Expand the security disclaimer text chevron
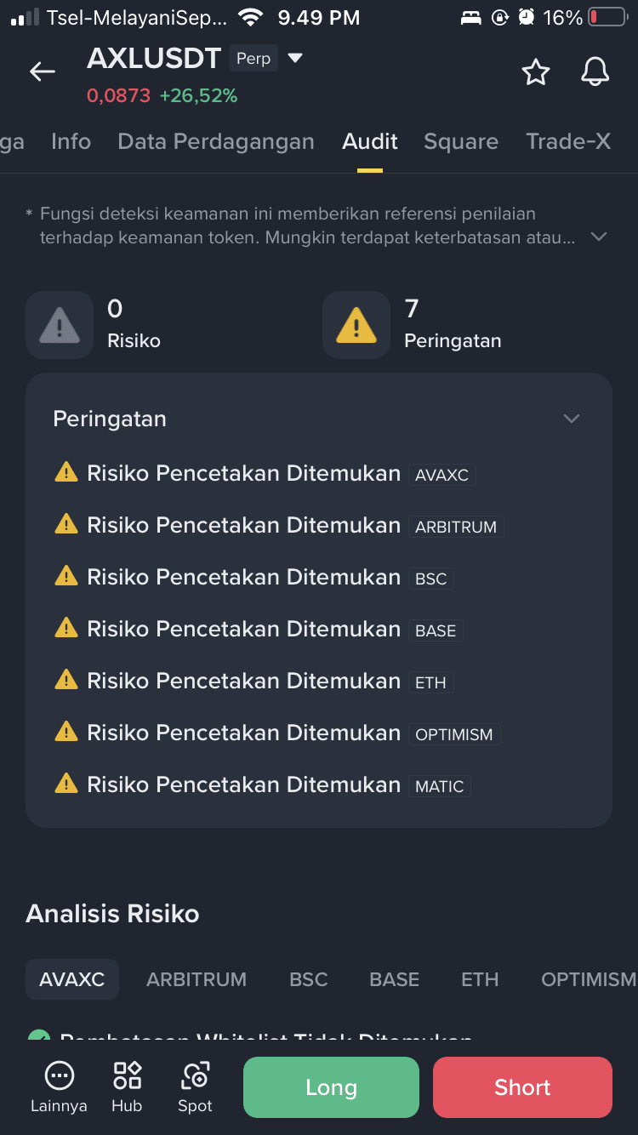Screen dimensions: 638x1135 tap(599, 237)
